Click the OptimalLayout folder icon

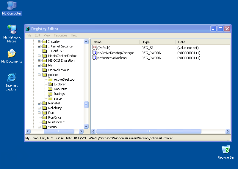click(44, 70)
